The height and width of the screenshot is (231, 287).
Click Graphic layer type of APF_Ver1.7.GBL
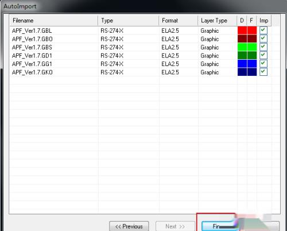coord(210,31)
